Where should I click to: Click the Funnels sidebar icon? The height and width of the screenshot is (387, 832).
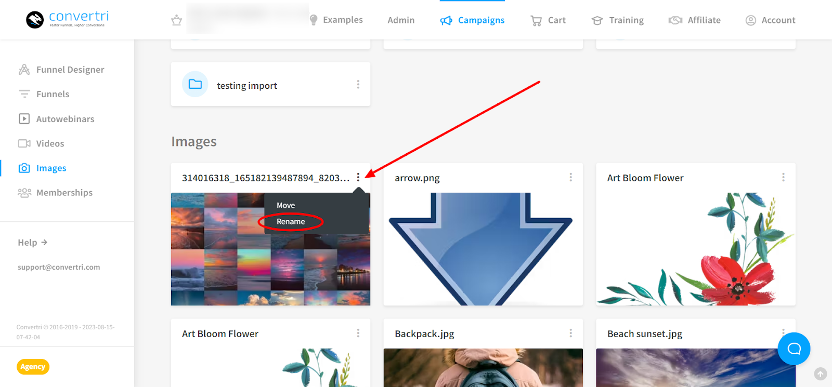tap(24, 94)
